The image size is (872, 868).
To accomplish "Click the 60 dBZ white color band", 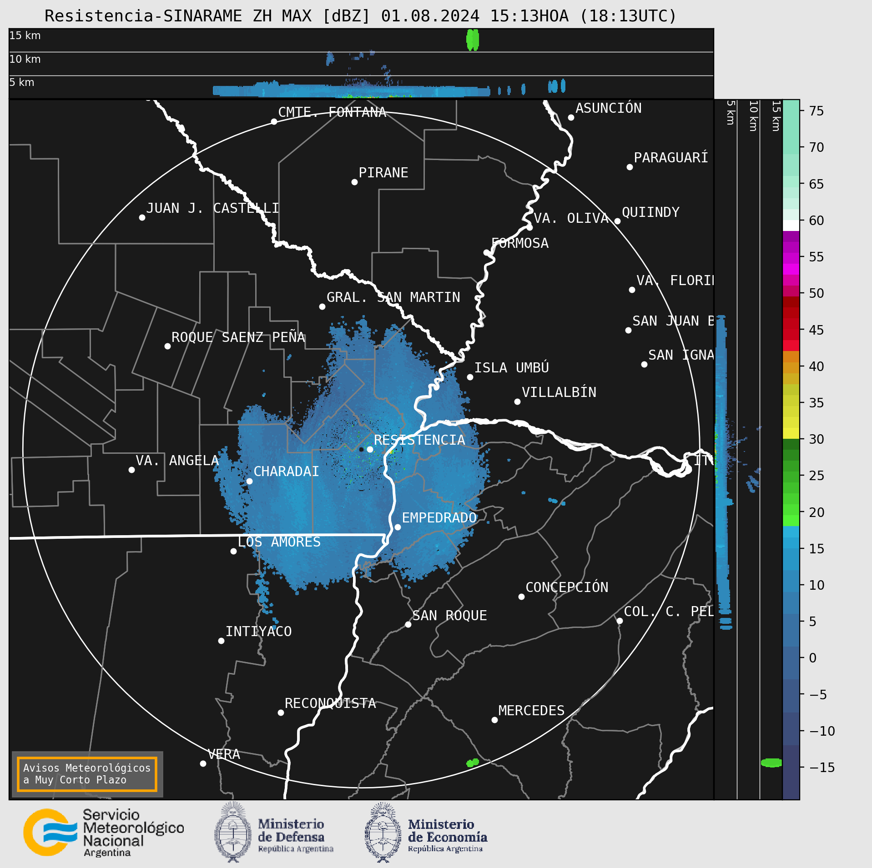I will 791,226.
